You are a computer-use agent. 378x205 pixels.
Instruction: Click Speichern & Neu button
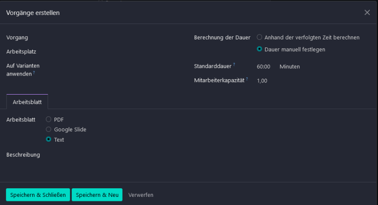97,195
